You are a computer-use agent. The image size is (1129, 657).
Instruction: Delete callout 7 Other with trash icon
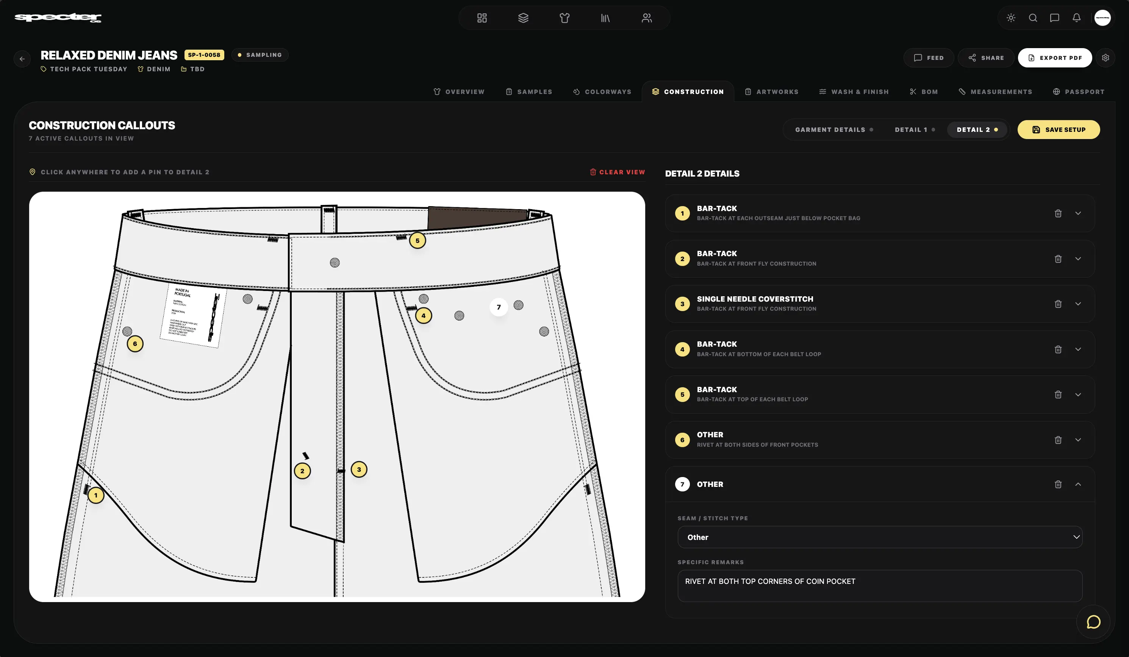tap(1058, 484)
